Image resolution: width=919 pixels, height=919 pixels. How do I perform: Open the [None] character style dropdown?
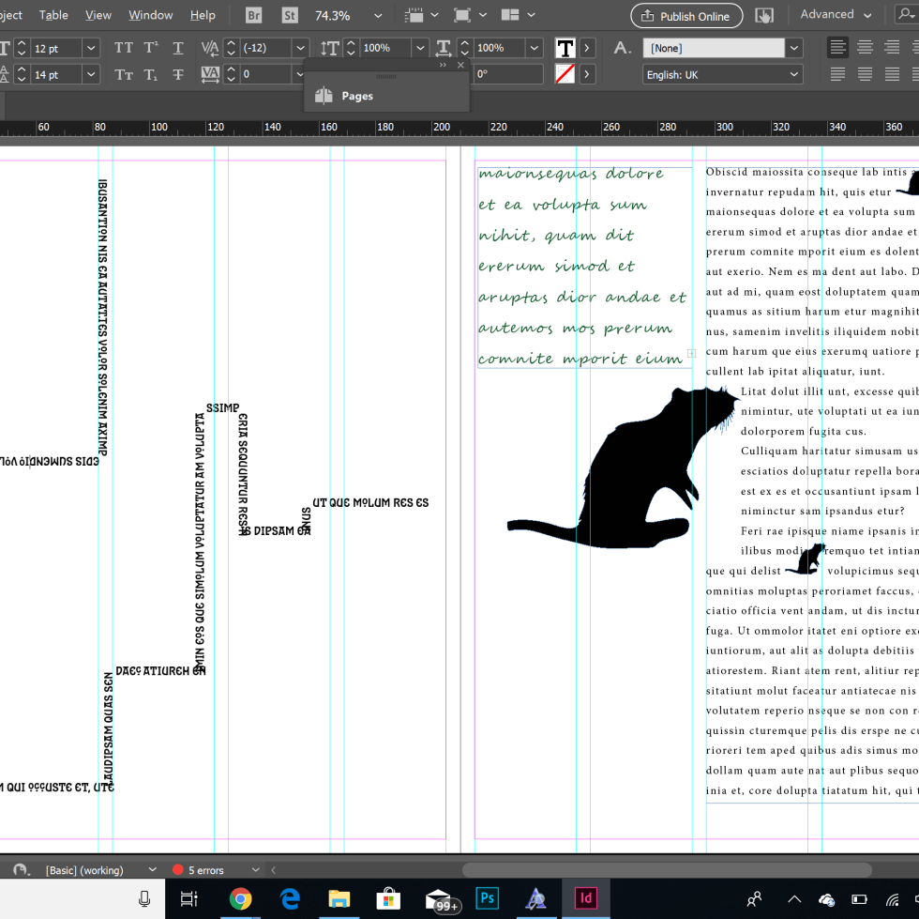pyautogui.click(x=794, y=48)
